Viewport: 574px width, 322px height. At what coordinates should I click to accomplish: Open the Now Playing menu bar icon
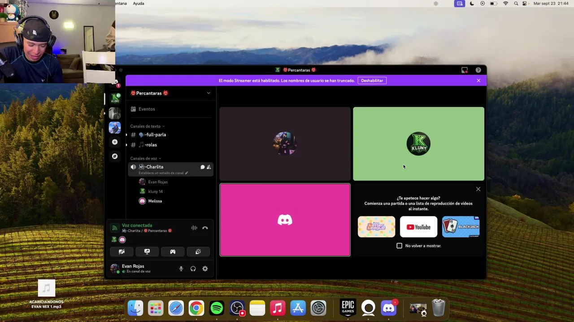(x=483, y=4)
